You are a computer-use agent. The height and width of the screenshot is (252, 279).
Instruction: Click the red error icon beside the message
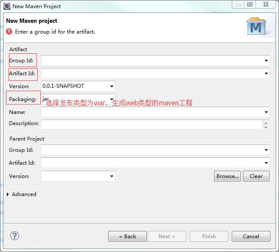click(9, 31)
